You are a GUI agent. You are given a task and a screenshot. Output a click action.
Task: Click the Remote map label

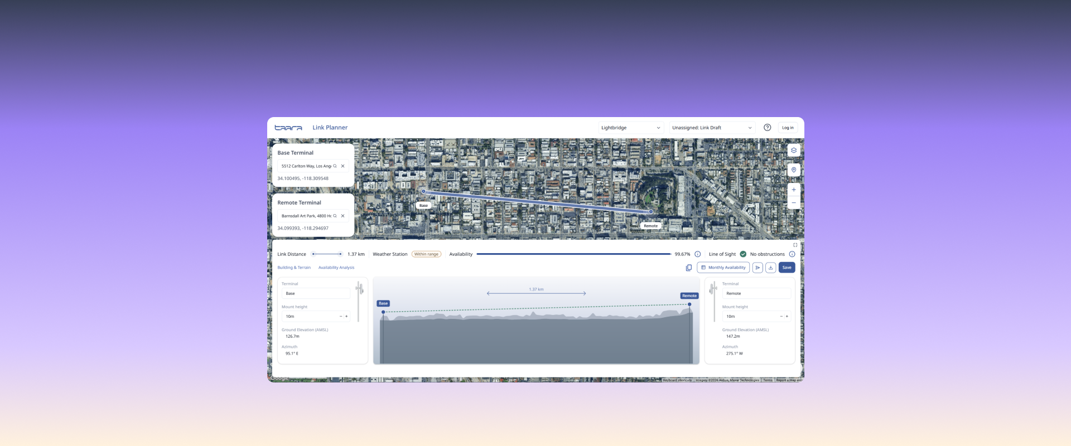point(651,226)
